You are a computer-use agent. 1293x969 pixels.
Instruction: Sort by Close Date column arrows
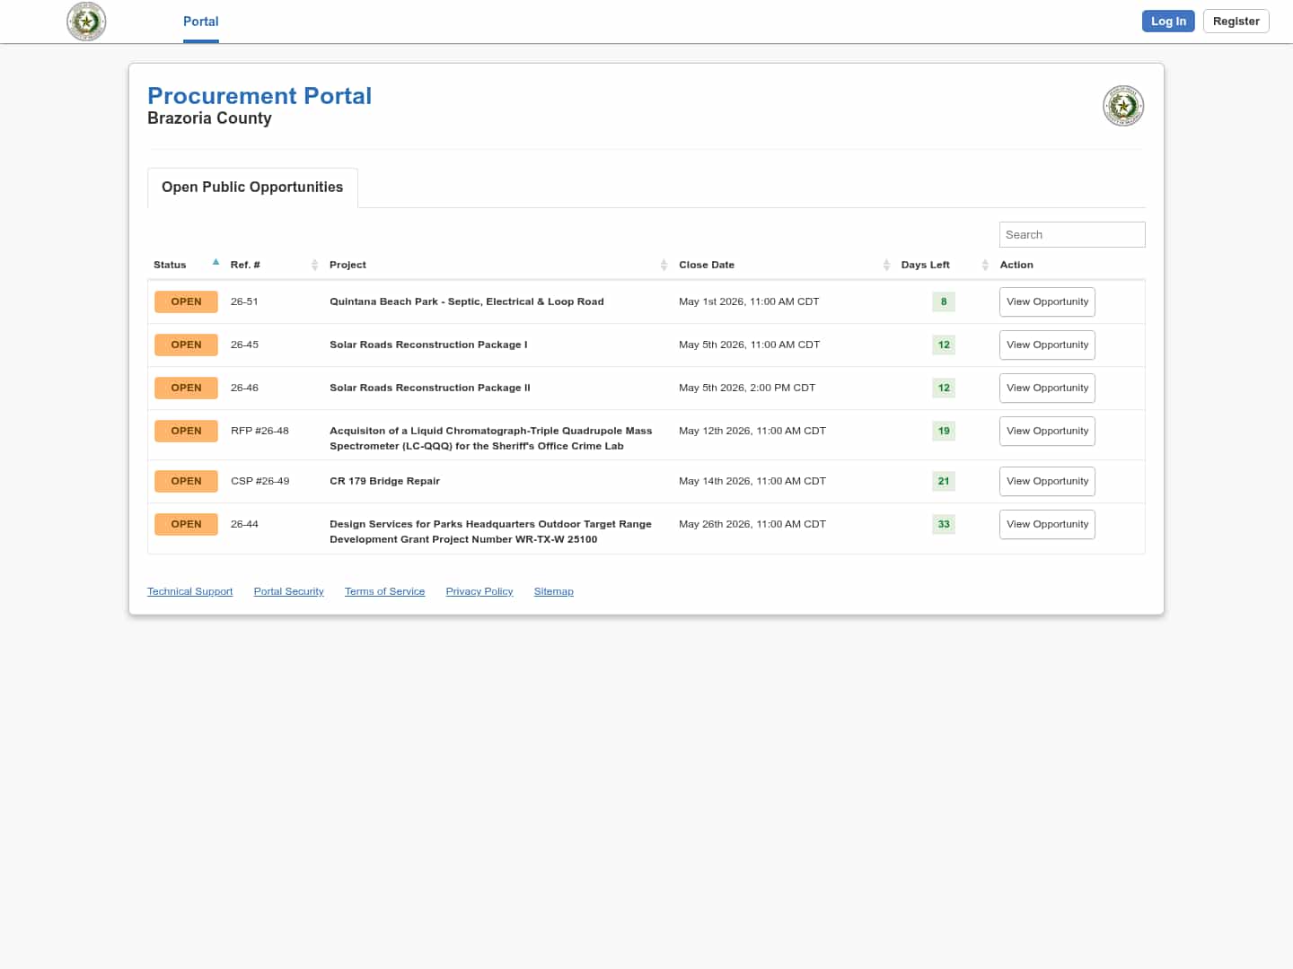pos(886,265)
